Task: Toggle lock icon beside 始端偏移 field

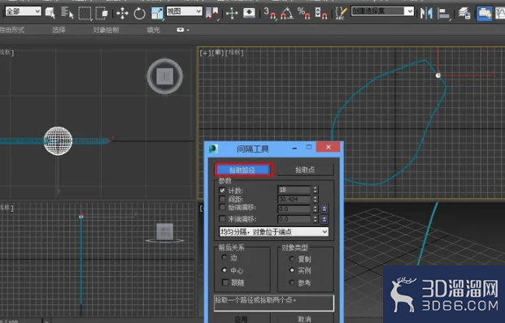Action: pyautogui.click(x=324, y=209)
